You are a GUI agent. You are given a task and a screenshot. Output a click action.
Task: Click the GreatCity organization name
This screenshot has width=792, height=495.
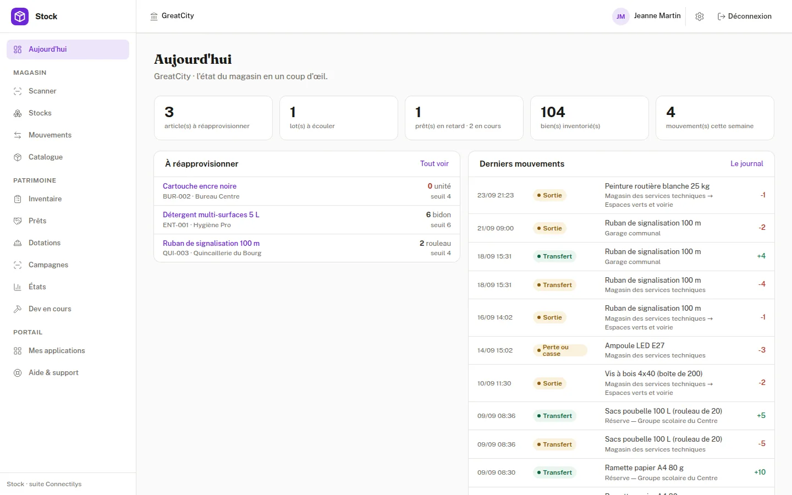pos(178,16)
